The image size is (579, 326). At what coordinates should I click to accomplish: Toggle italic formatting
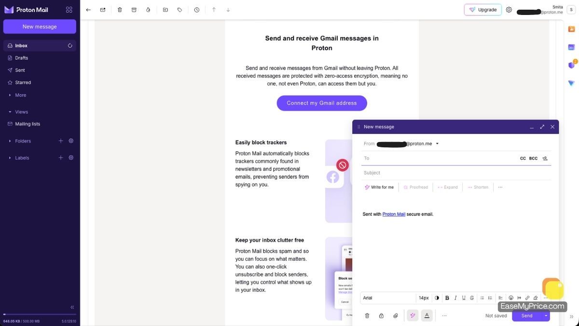tap(455, 298)
